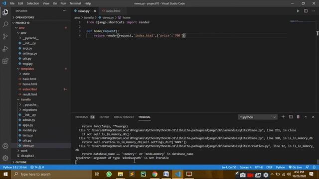
Task: Open home.html in explorer
Action: click(x=30, y=84)
